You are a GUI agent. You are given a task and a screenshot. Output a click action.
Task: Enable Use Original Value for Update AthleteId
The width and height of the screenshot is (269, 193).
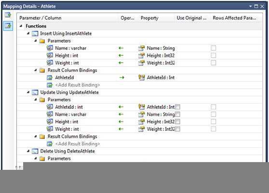pyautogui.click(x=178, y=107)
